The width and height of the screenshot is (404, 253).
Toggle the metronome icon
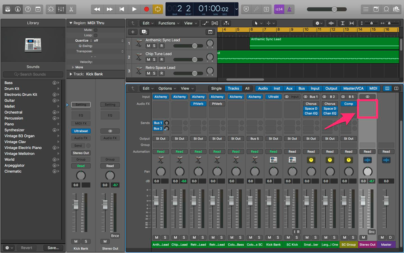(290, 9)
